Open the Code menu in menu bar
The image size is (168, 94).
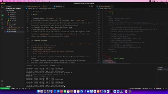click(6, 1)
